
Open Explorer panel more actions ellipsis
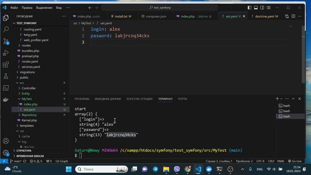64,16
